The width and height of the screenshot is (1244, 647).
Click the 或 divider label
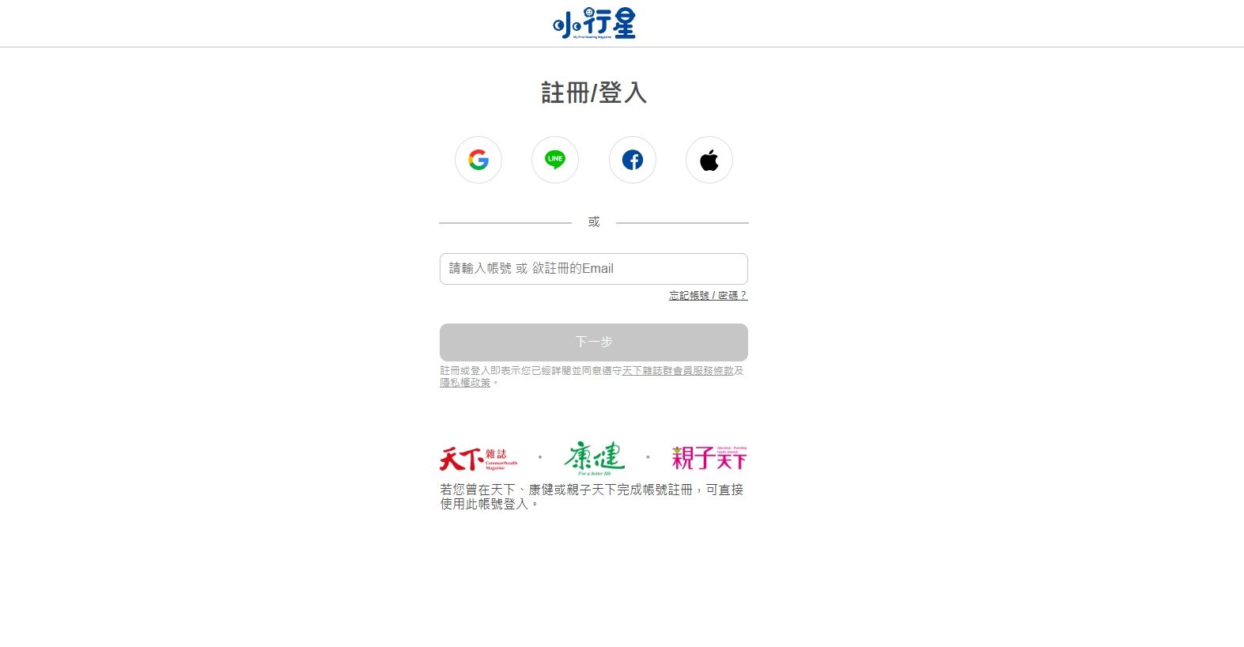tap(594, 222)
